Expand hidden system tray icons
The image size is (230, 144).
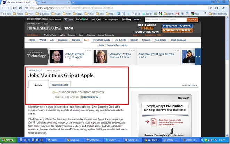click(x=202, y=140)
